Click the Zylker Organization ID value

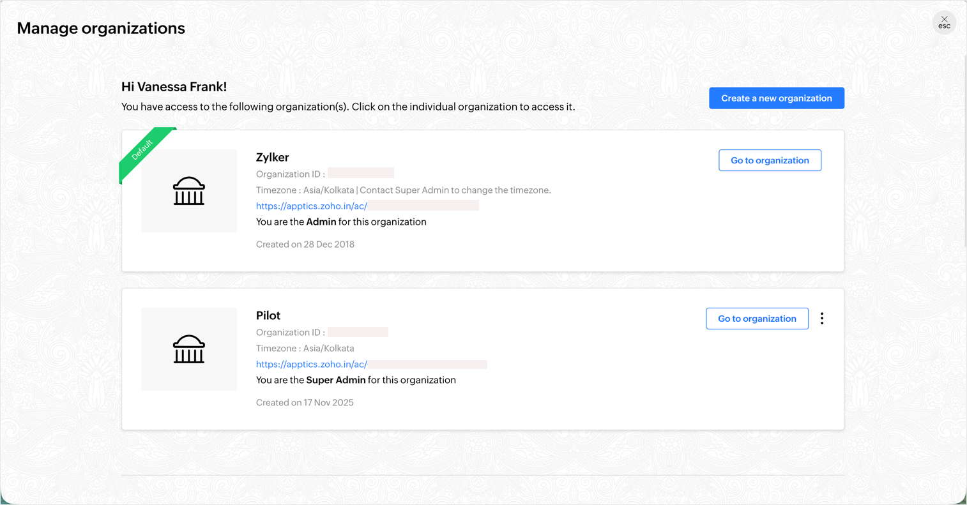[x=361, y=174]
